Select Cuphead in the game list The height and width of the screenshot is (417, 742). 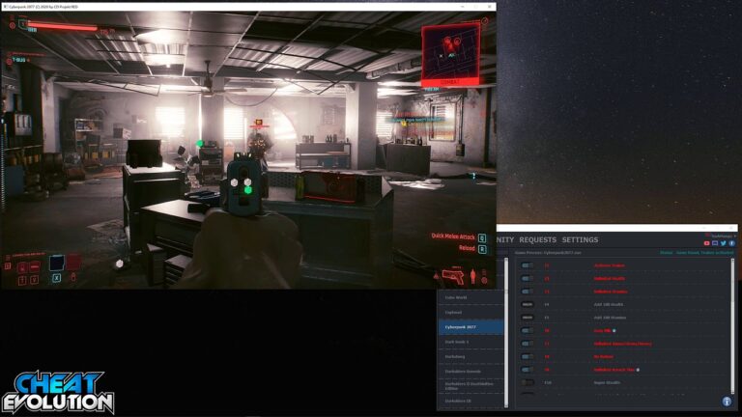(x=471, y=313)
